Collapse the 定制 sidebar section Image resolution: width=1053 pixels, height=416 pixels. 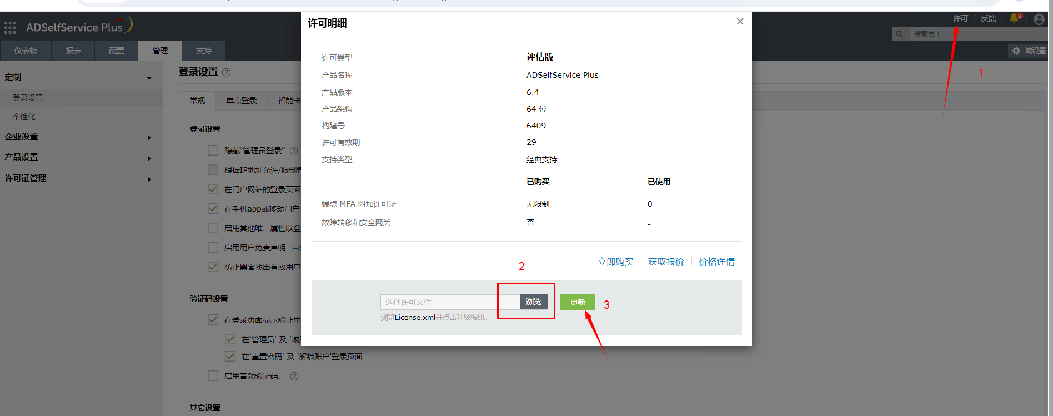[x=149, y=78]
